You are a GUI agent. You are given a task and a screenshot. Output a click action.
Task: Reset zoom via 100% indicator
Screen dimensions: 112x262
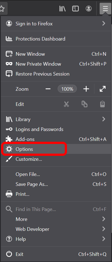67,89
